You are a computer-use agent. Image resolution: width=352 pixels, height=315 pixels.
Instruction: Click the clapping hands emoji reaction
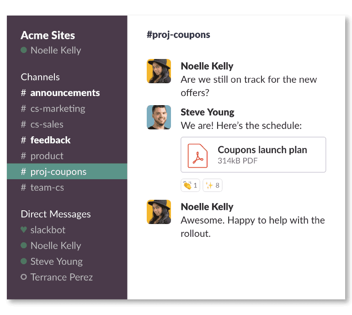(x=190, y=185)
